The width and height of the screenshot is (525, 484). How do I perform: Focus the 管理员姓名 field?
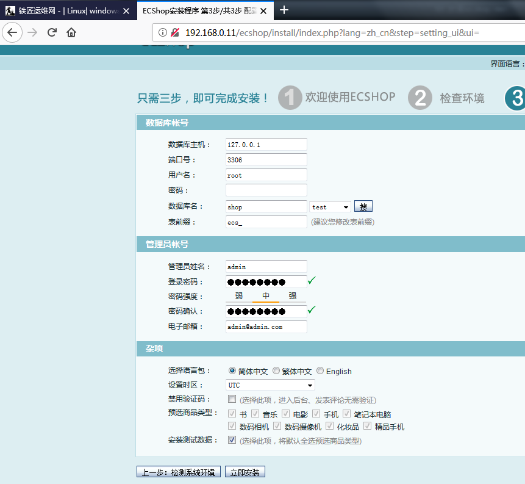pos(266,267)
